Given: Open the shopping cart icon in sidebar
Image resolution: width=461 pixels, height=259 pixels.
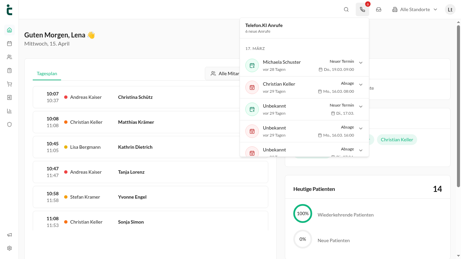Looking at the screenshot, I should (9, 84).
